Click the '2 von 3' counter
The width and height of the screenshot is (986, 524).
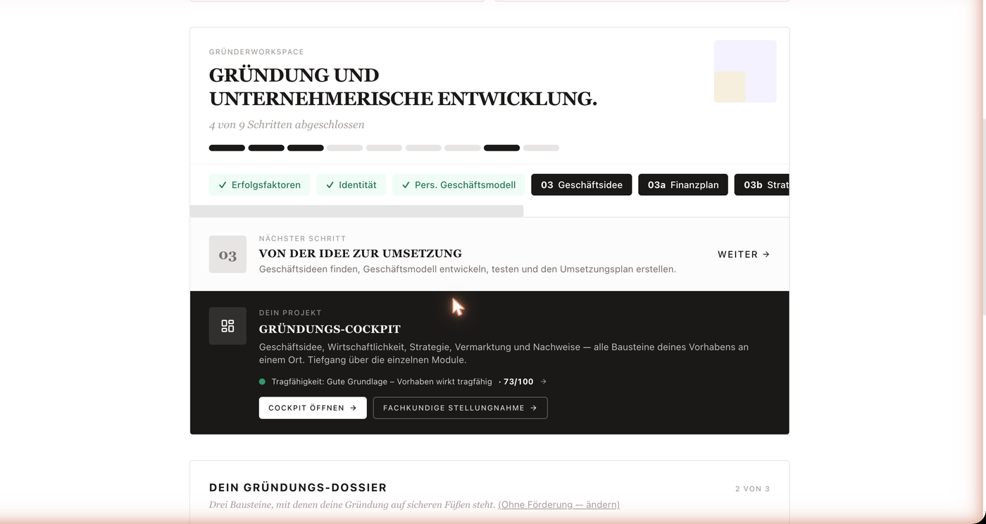pos(752,489)
